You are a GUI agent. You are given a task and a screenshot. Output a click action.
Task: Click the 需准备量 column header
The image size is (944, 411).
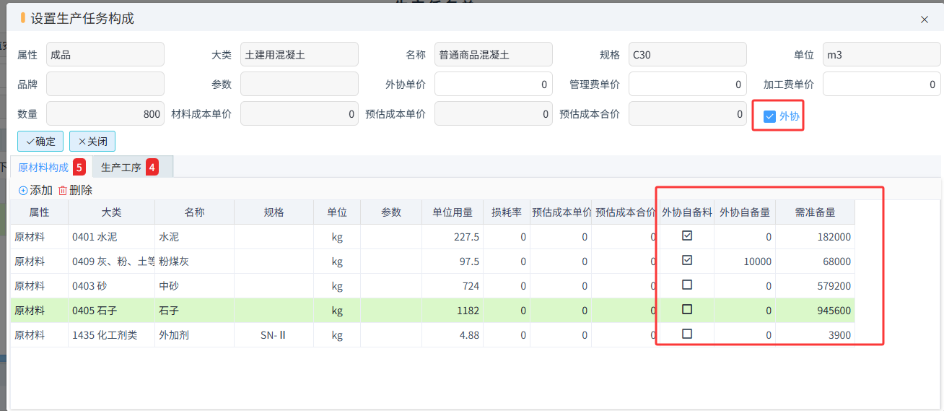point(815,212)
